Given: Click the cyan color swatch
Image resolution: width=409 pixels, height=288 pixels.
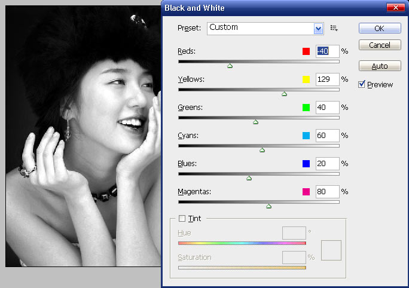Looking at the screenshot, I should click(306, 136).
